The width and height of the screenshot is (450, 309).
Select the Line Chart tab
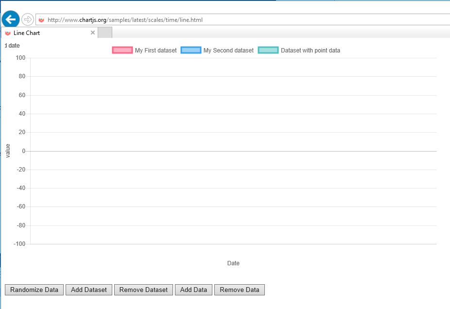click(50, 33)
